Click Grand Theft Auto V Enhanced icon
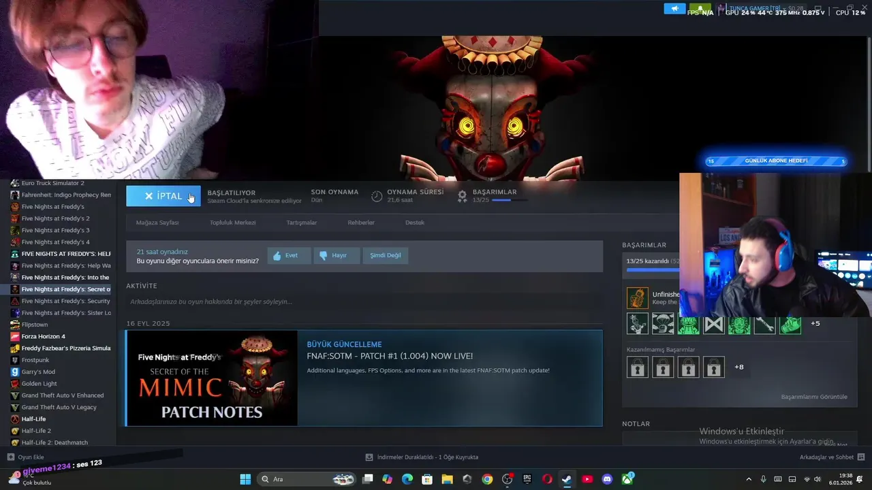Viewport: 872px width, 490px height. coord(15,395)
